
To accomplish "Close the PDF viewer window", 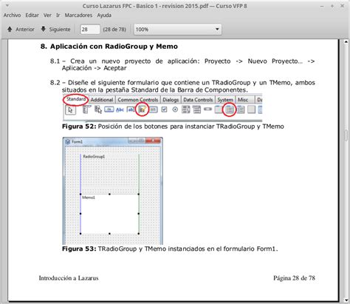I will tap(342, 6).
